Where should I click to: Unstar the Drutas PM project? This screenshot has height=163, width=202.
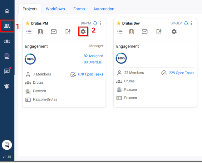point(27,23)
